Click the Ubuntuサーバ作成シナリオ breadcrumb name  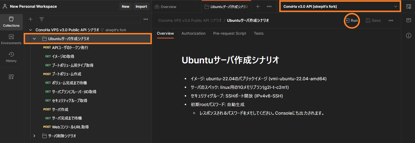click(248, 20)
